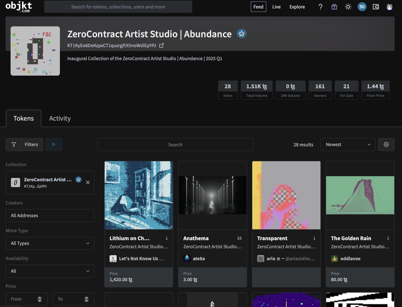The image size is (402, 307).
Task: Select the Tokens tab
Action: tap(23, 118)
